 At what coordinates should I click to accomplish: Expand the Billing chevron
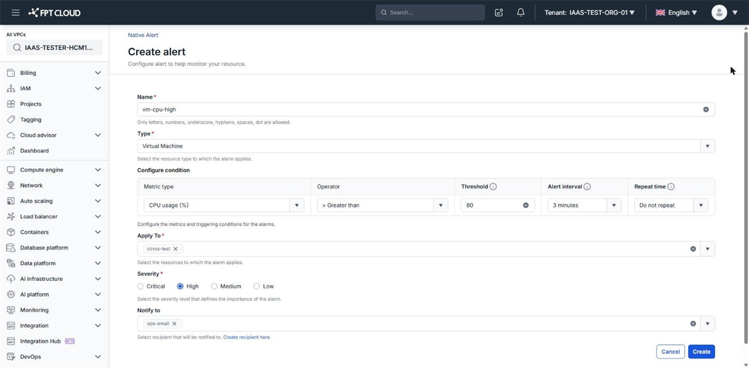click(98, 73)
